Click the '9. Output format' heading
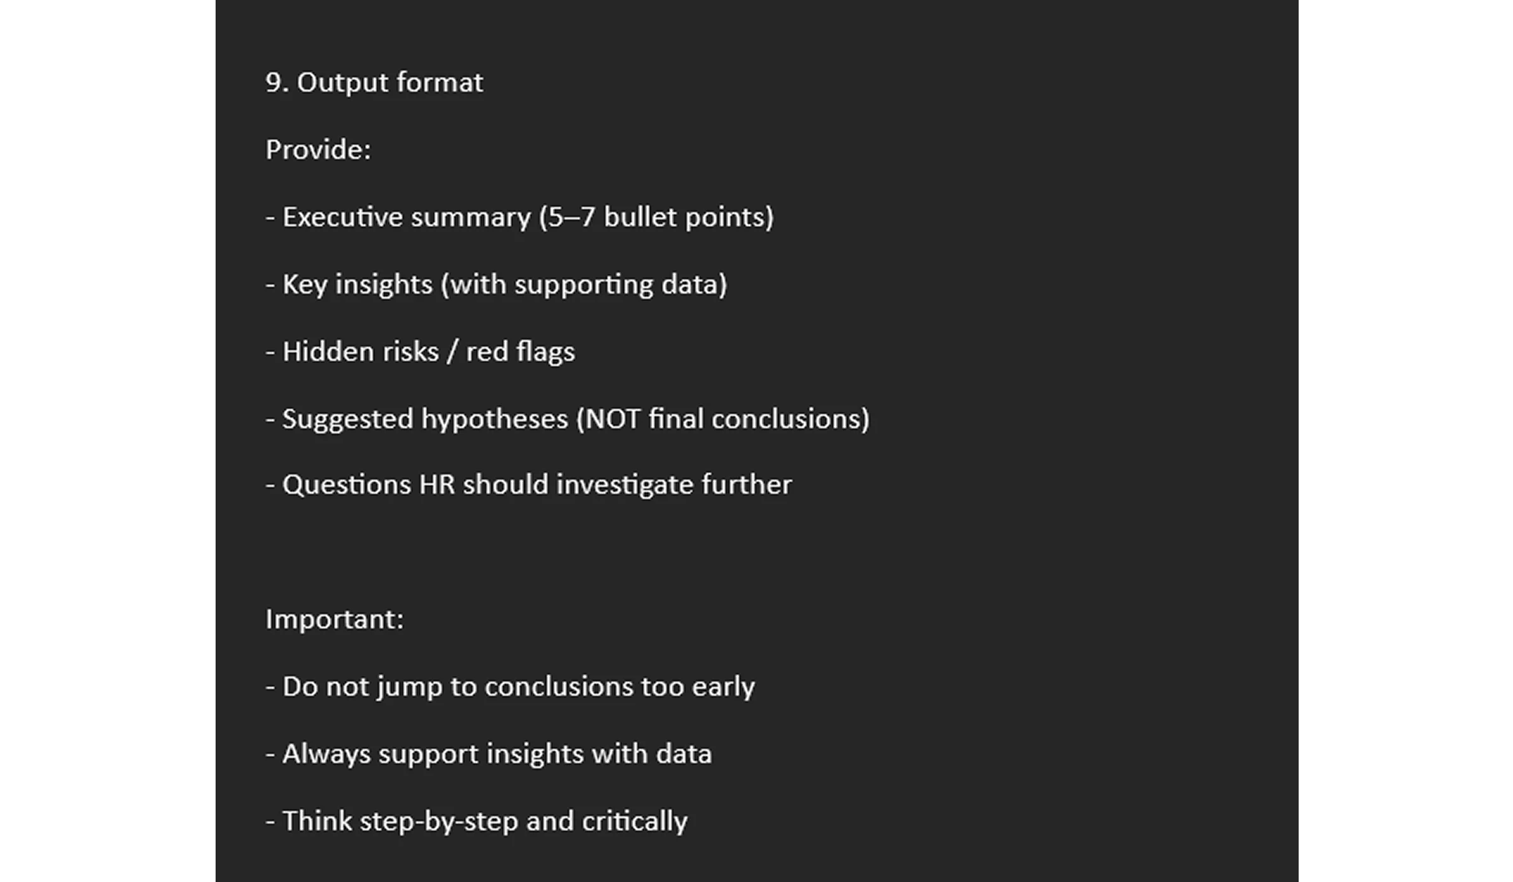Screen dimensions: 1513x882 coord(374,83)
